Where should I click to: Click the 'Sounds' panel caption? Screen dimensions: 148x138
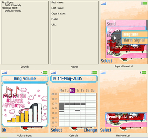25,67
